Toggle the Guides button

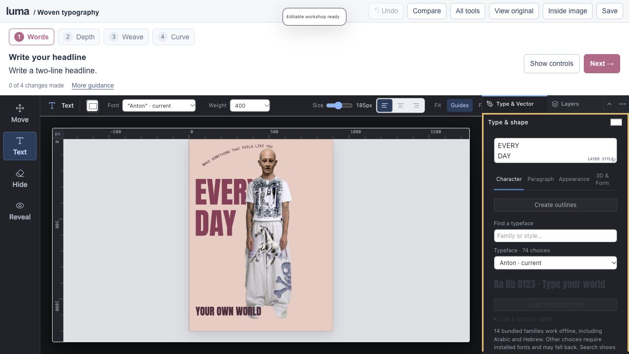459,105
